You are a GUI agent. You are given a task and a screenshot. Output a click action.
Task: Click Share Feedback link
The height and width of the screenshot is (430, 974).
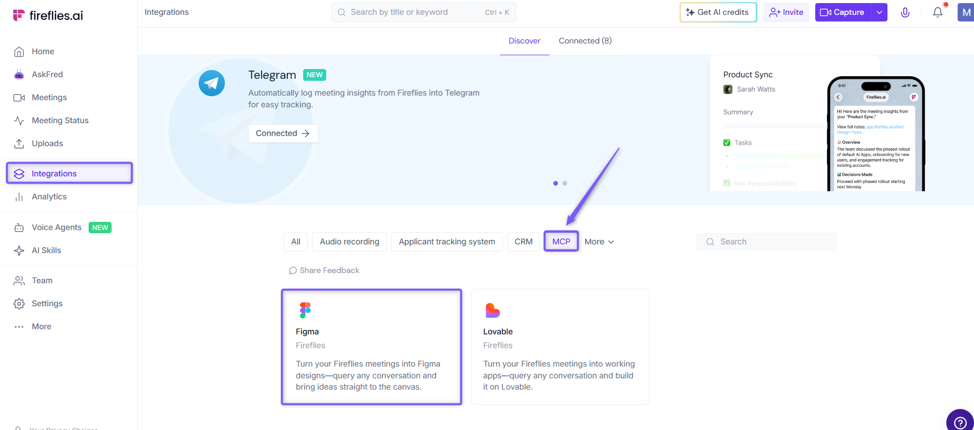(324, 270)
